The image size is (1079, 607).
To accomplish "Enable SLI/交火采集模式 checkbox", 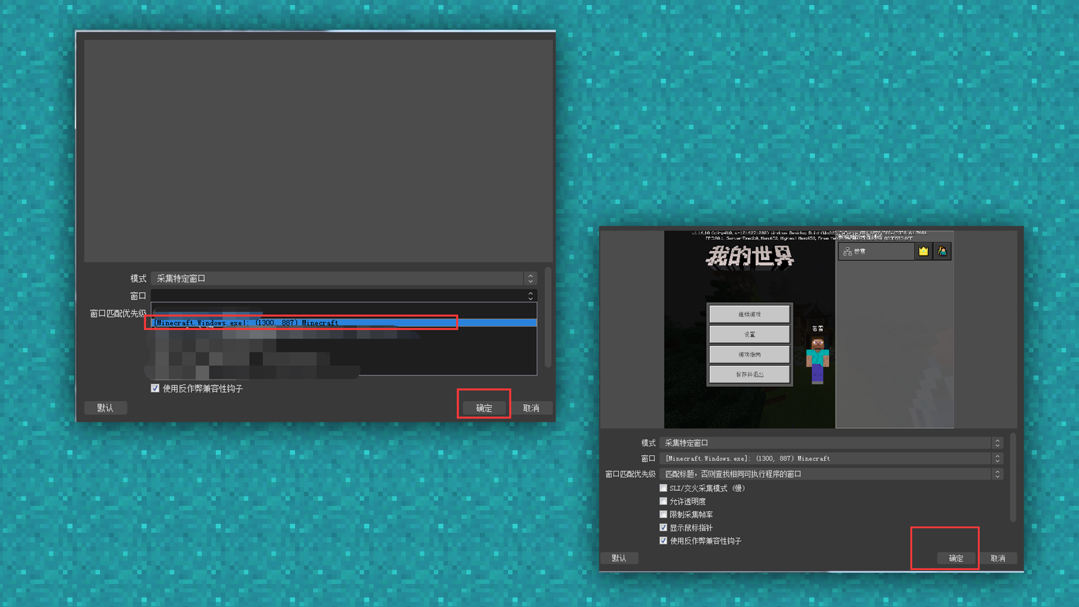I will click(x=664, y=488).
